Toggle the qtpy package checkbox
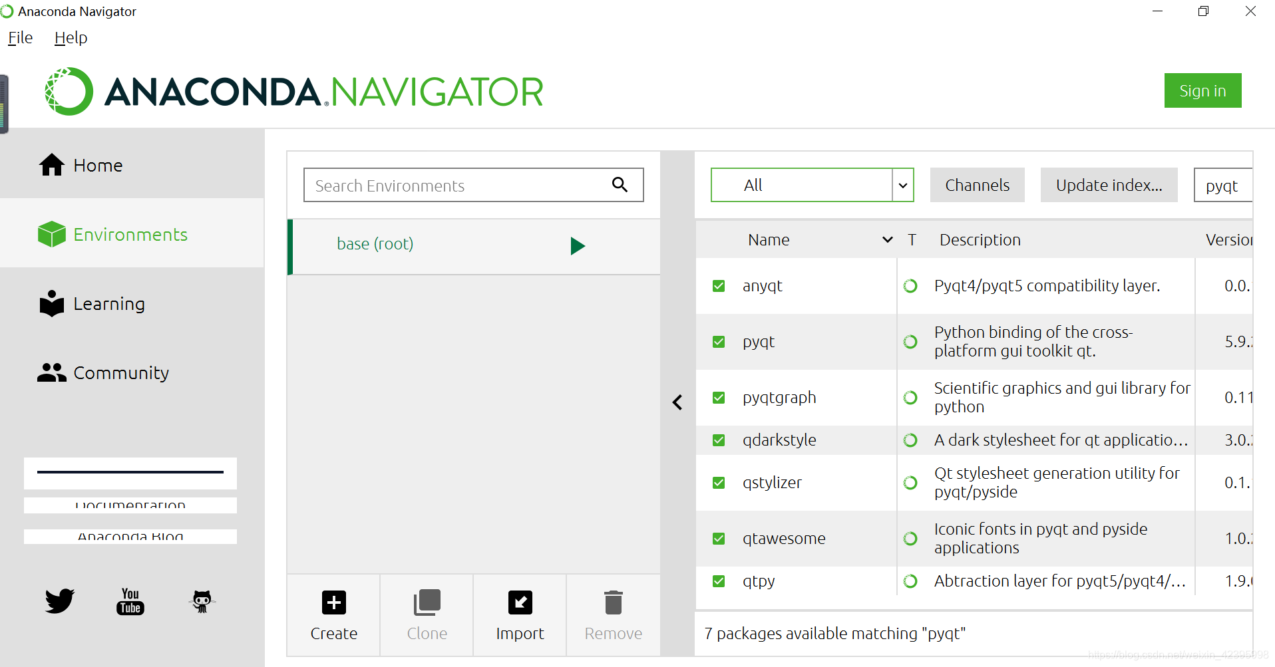The width and height of the screenshot is (1275, 667). point(719,581)
